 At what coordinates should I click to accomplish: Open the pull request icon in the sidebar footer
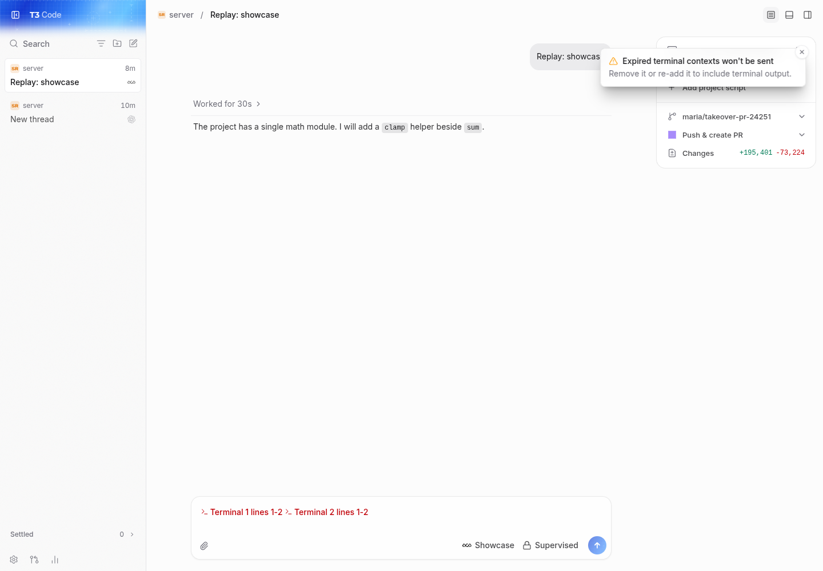click(x=34, y=560)
